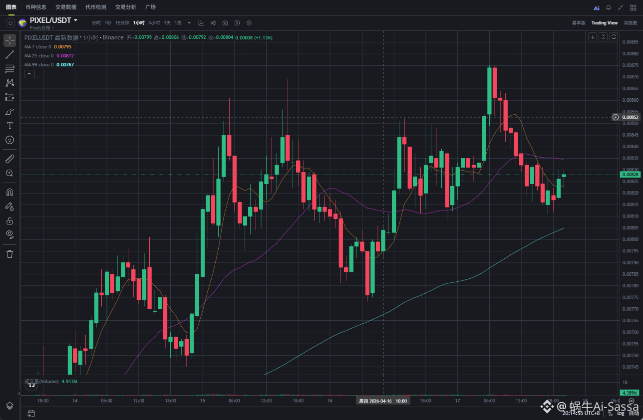Switch to the 广场 tab

pos(150,7)
